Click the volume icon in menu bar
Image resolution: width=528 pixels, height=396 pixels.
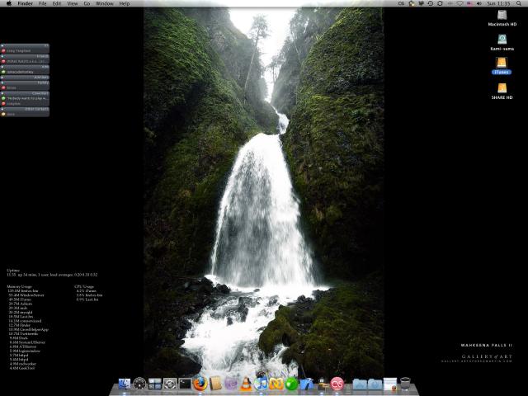pyautogui.click(x=479, y=3)
